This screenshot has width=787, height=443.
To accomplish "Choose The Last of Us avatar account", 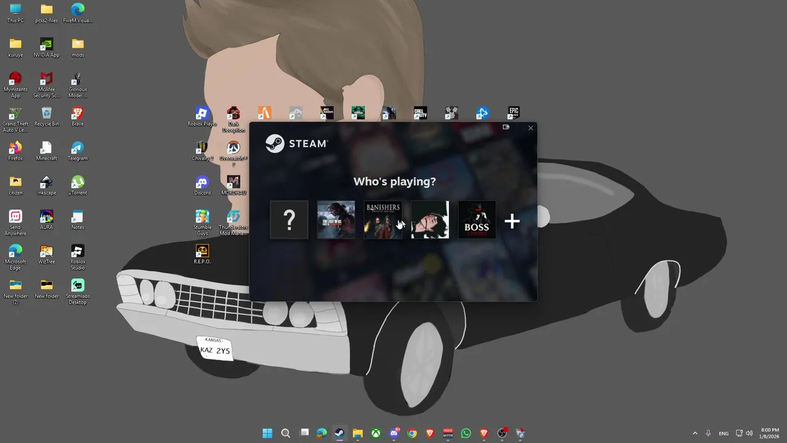I will pyautogui.click(x=336, y=220).
